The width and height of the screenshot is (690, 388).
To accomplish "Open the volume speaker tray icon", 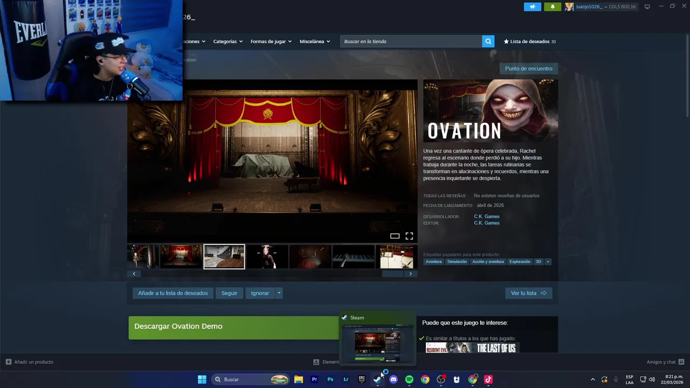I will point(652,379).
